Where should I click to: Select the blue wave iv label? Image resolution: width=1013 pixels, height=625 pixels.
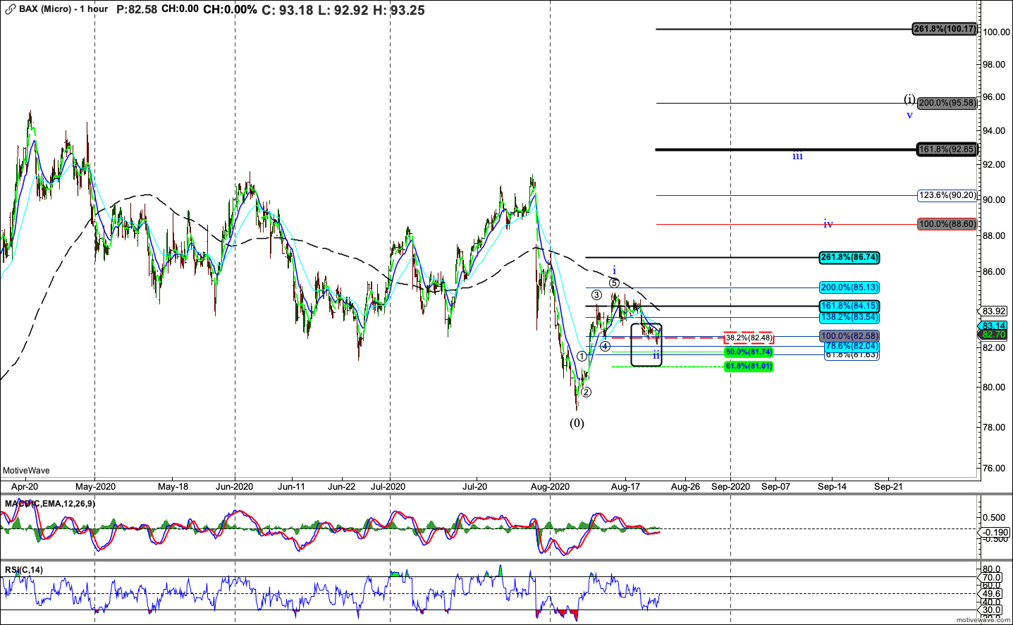[x=828, y=224]
